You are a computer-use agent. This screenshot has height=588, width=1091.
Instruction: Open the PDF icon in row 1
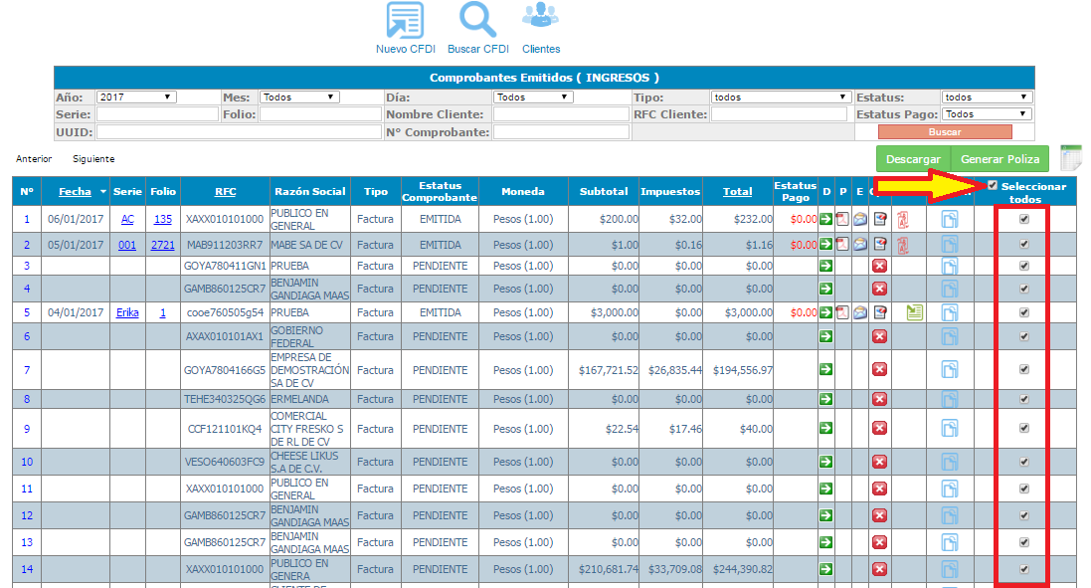click(x=842, y=219)
